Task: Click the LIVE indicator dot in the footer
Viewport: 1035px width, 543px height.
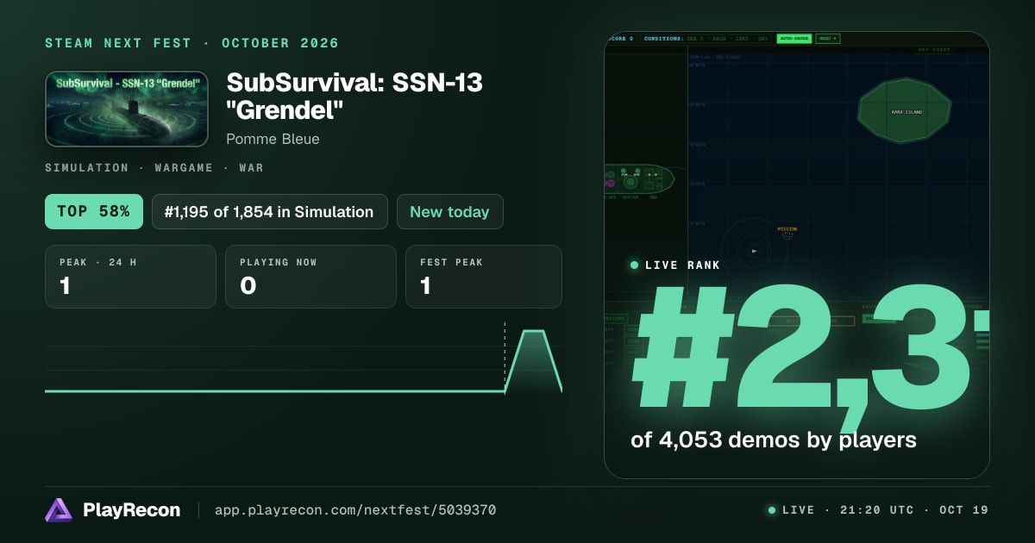Action: coord(772,510)
